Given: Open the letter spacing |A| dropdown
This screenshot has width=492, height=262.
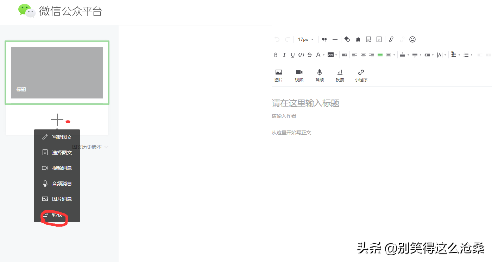Looking at the screenshot, I should pos(441,55).
